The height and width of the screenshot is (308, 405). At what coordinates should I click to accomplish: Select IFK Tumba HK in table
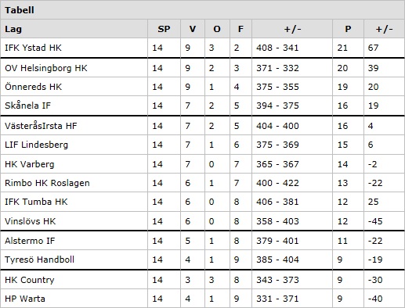[x=36, y=202]
